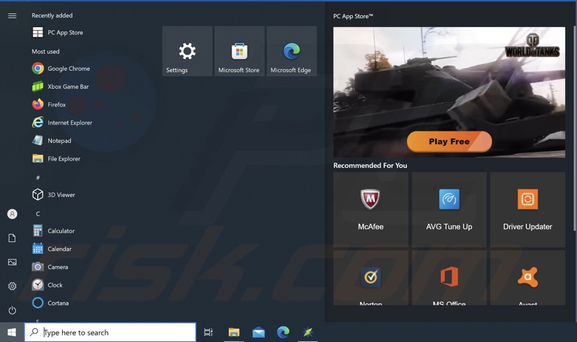Open PC App Store from Recently added
This screenshot has height=342, width=577.
58,32
